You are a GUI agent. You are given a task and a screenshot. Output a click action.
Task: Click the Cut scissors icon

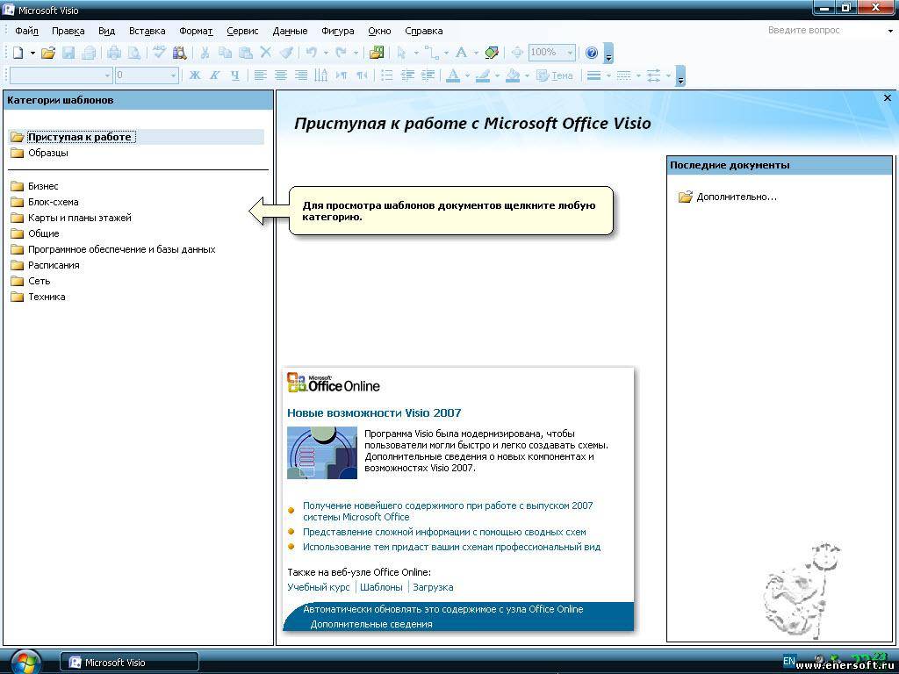pyautogui.click(x=205, y=53)
